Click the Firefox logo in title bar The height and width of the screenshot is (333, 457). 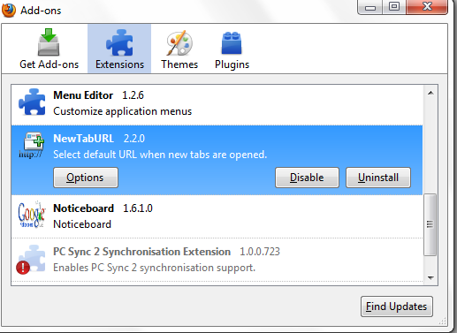(x=9, y=10)
